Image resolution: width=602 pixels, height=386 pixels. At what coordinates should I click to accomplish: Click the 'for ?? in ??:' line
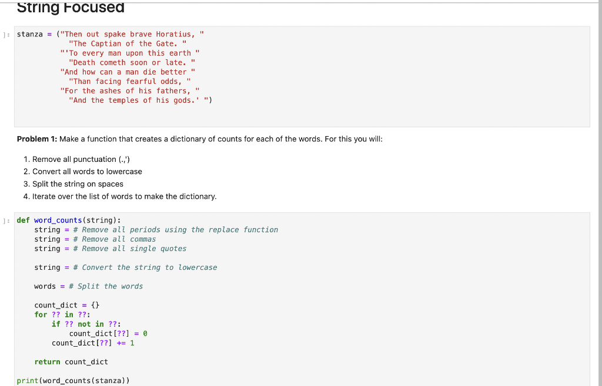pyautogui.click(x=62, y=315)
